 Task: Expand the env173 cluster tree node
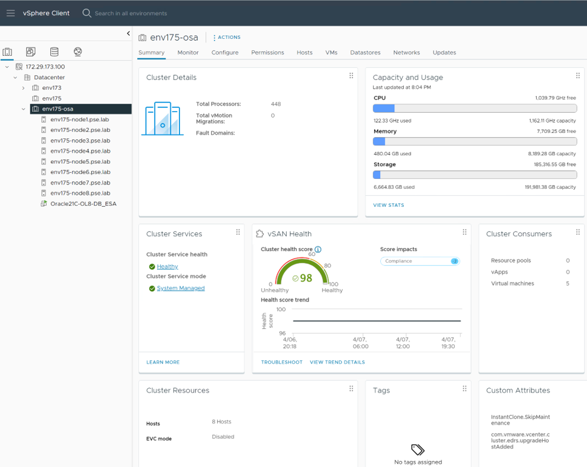[x=24, y=88]
